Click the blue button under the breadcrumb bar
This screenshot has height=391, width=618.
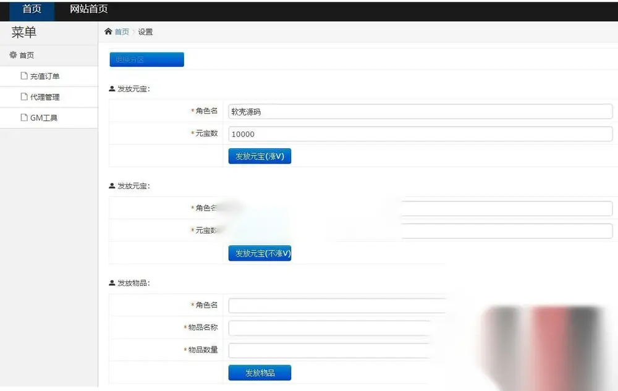[146, 59]
